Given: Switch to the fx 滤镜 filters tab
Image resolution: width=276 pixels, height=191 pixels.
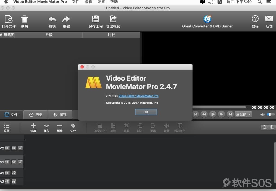Looking at the screenshot, I should click(60, 115).
